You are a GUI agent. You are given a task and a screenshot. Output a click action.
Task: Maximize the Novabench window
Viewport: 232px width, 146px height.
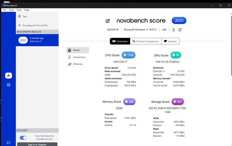point(220,5)
